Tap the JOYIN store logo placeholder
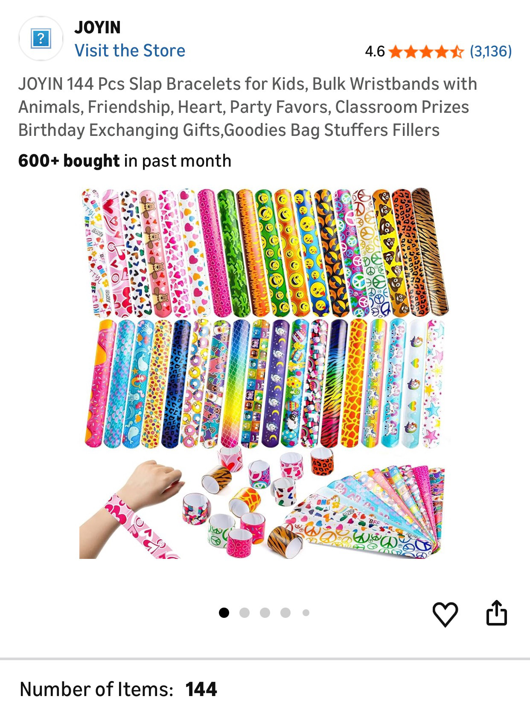 pyautogui.click(x=41, y=39)
